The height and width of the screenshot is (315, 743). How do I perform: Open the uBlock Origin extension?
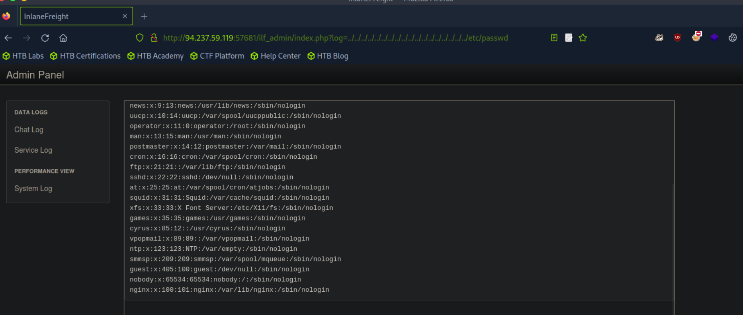click(678, 38)
